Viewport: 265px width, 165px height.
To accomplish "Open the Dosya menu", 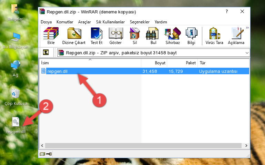I will pos(46,22).
